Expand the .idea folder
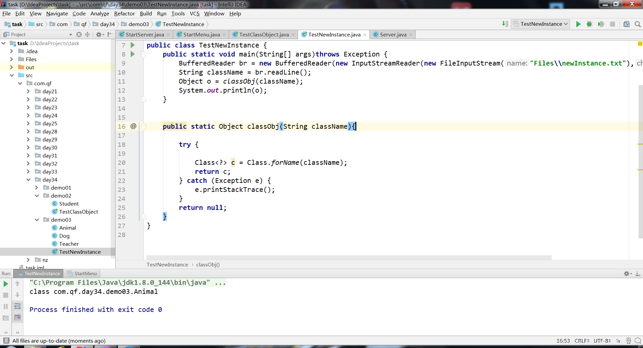The width and height of the screenshot is (643, 348). click(11, 51)
